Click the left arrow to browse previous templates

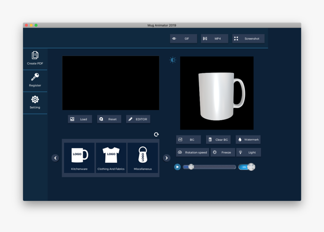[x=55, y=158]
